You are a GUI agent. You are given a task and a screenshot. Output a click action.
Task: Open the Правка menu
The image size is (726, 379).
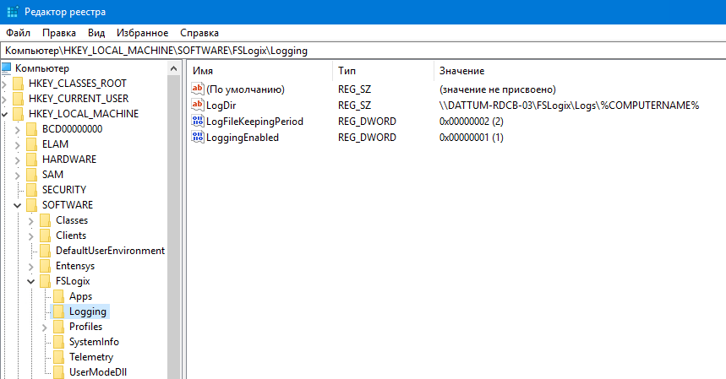point(59,33)
